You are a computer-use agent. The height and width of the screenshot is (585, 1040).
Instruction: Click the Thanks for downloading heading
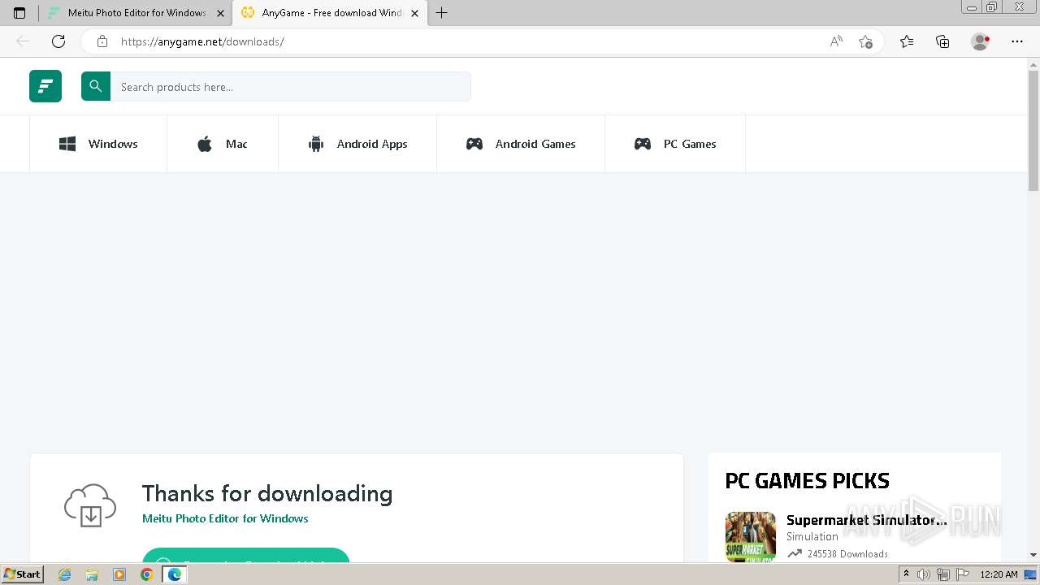pyautogui.click(x=267, y=493)
